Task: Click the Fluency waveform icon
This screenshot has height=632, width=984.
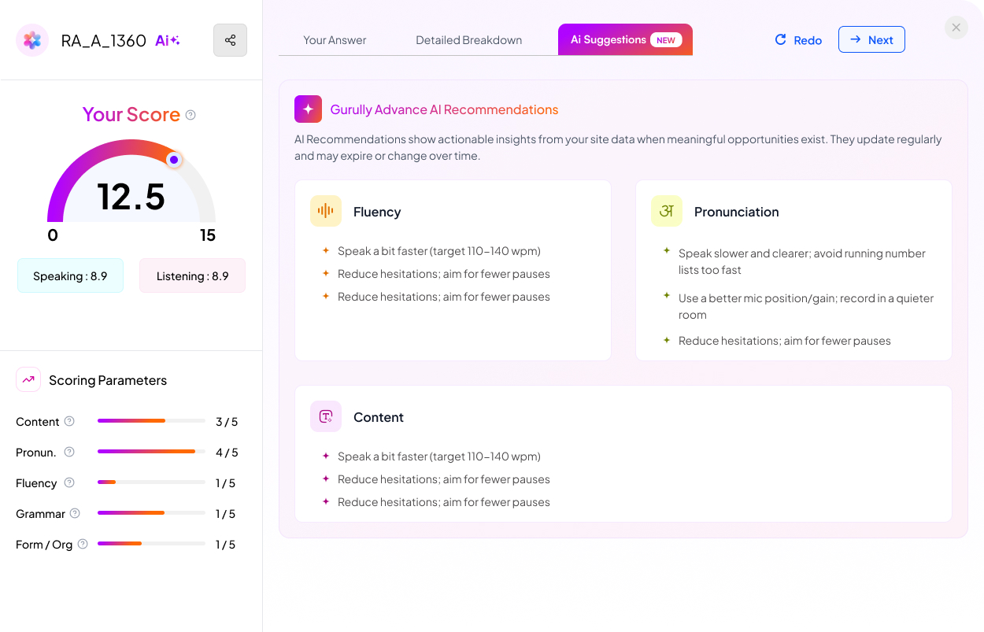Action: tap(325, 211)
